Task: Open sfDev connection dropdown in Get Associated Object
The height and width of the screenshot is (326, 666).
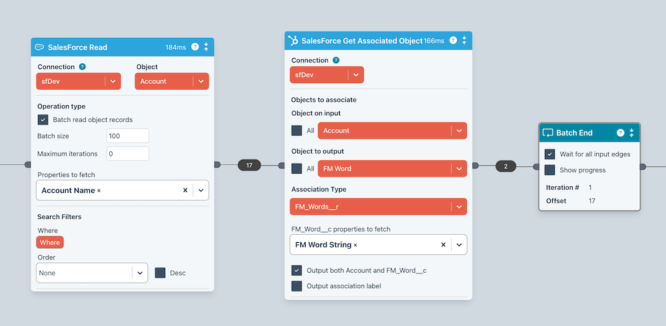Action: point(327,75)
